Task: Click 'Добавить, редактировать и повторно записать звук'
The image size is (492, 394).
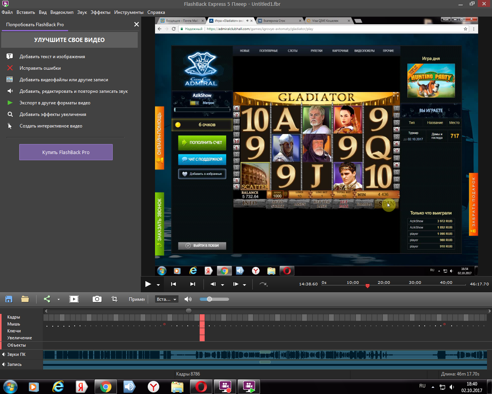Action: [74, 91]
